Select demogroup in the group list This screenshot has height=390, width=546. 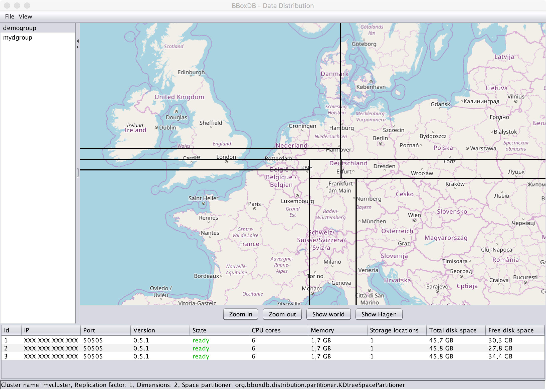[x=20, y=28]
